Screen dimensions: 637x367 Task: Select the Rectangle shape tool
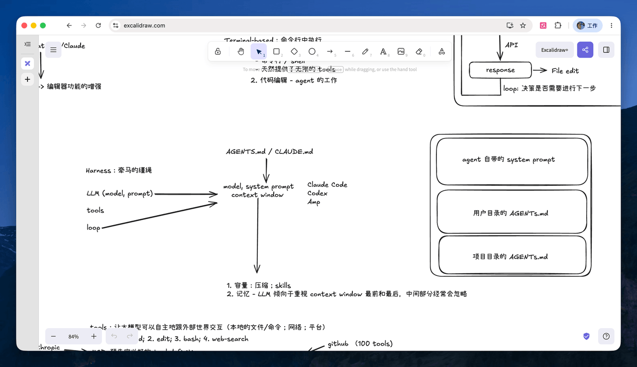click(277, 51)
